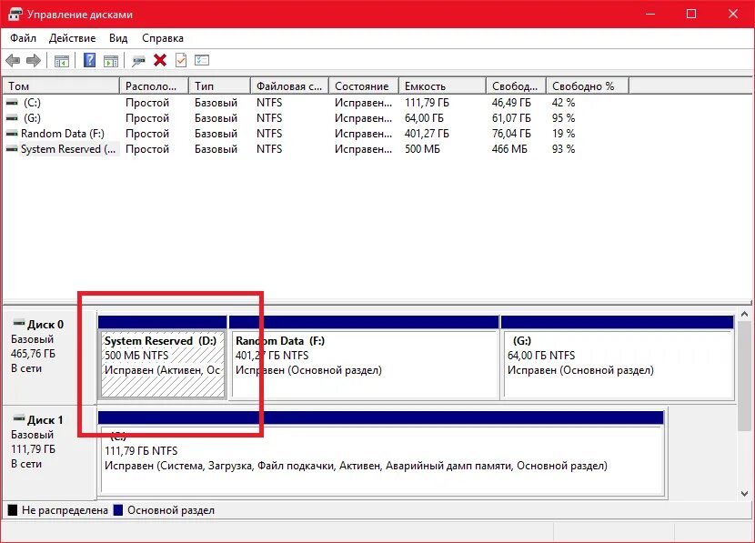Screen dimensions: 755x543
Task: Click the 61,07 ГБ free space cell
Action: (511, 118)
